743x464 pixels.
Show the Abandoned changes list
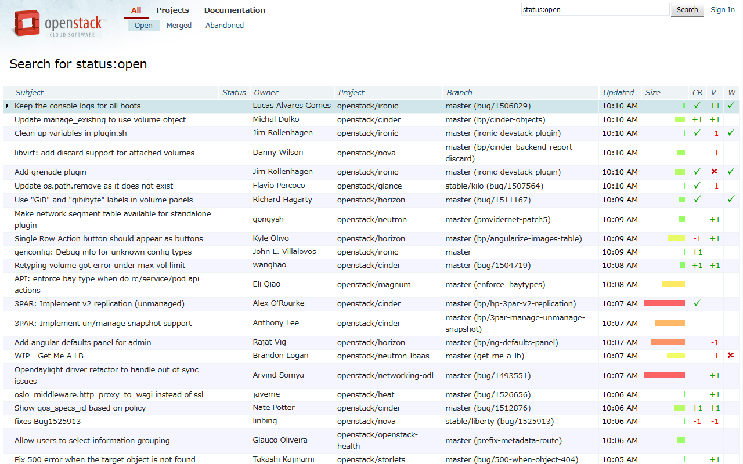click(224, 26)
